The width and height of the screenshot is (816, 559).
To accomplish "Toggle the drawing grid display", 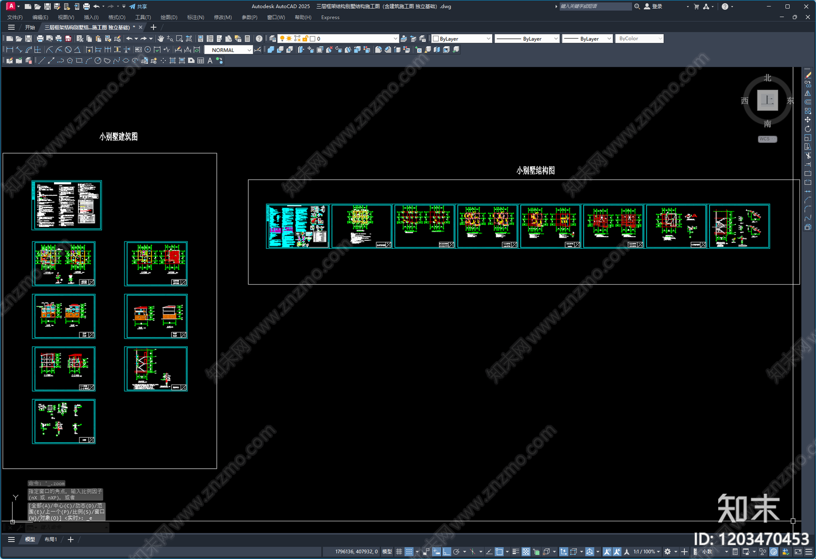I will 399,552.
